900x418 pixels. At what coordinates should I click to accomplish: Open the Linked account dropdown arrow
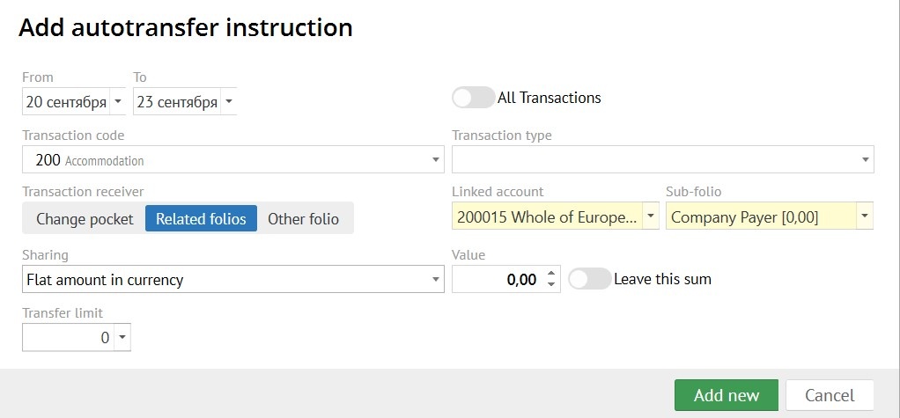(651, 216)
